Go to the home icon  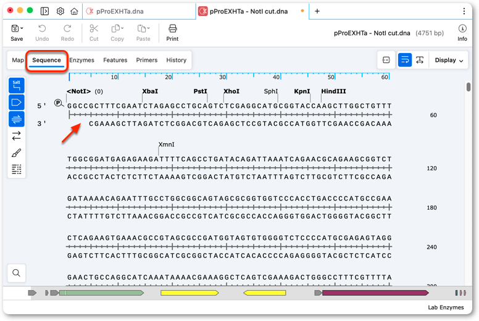click(x=74, y=11)
